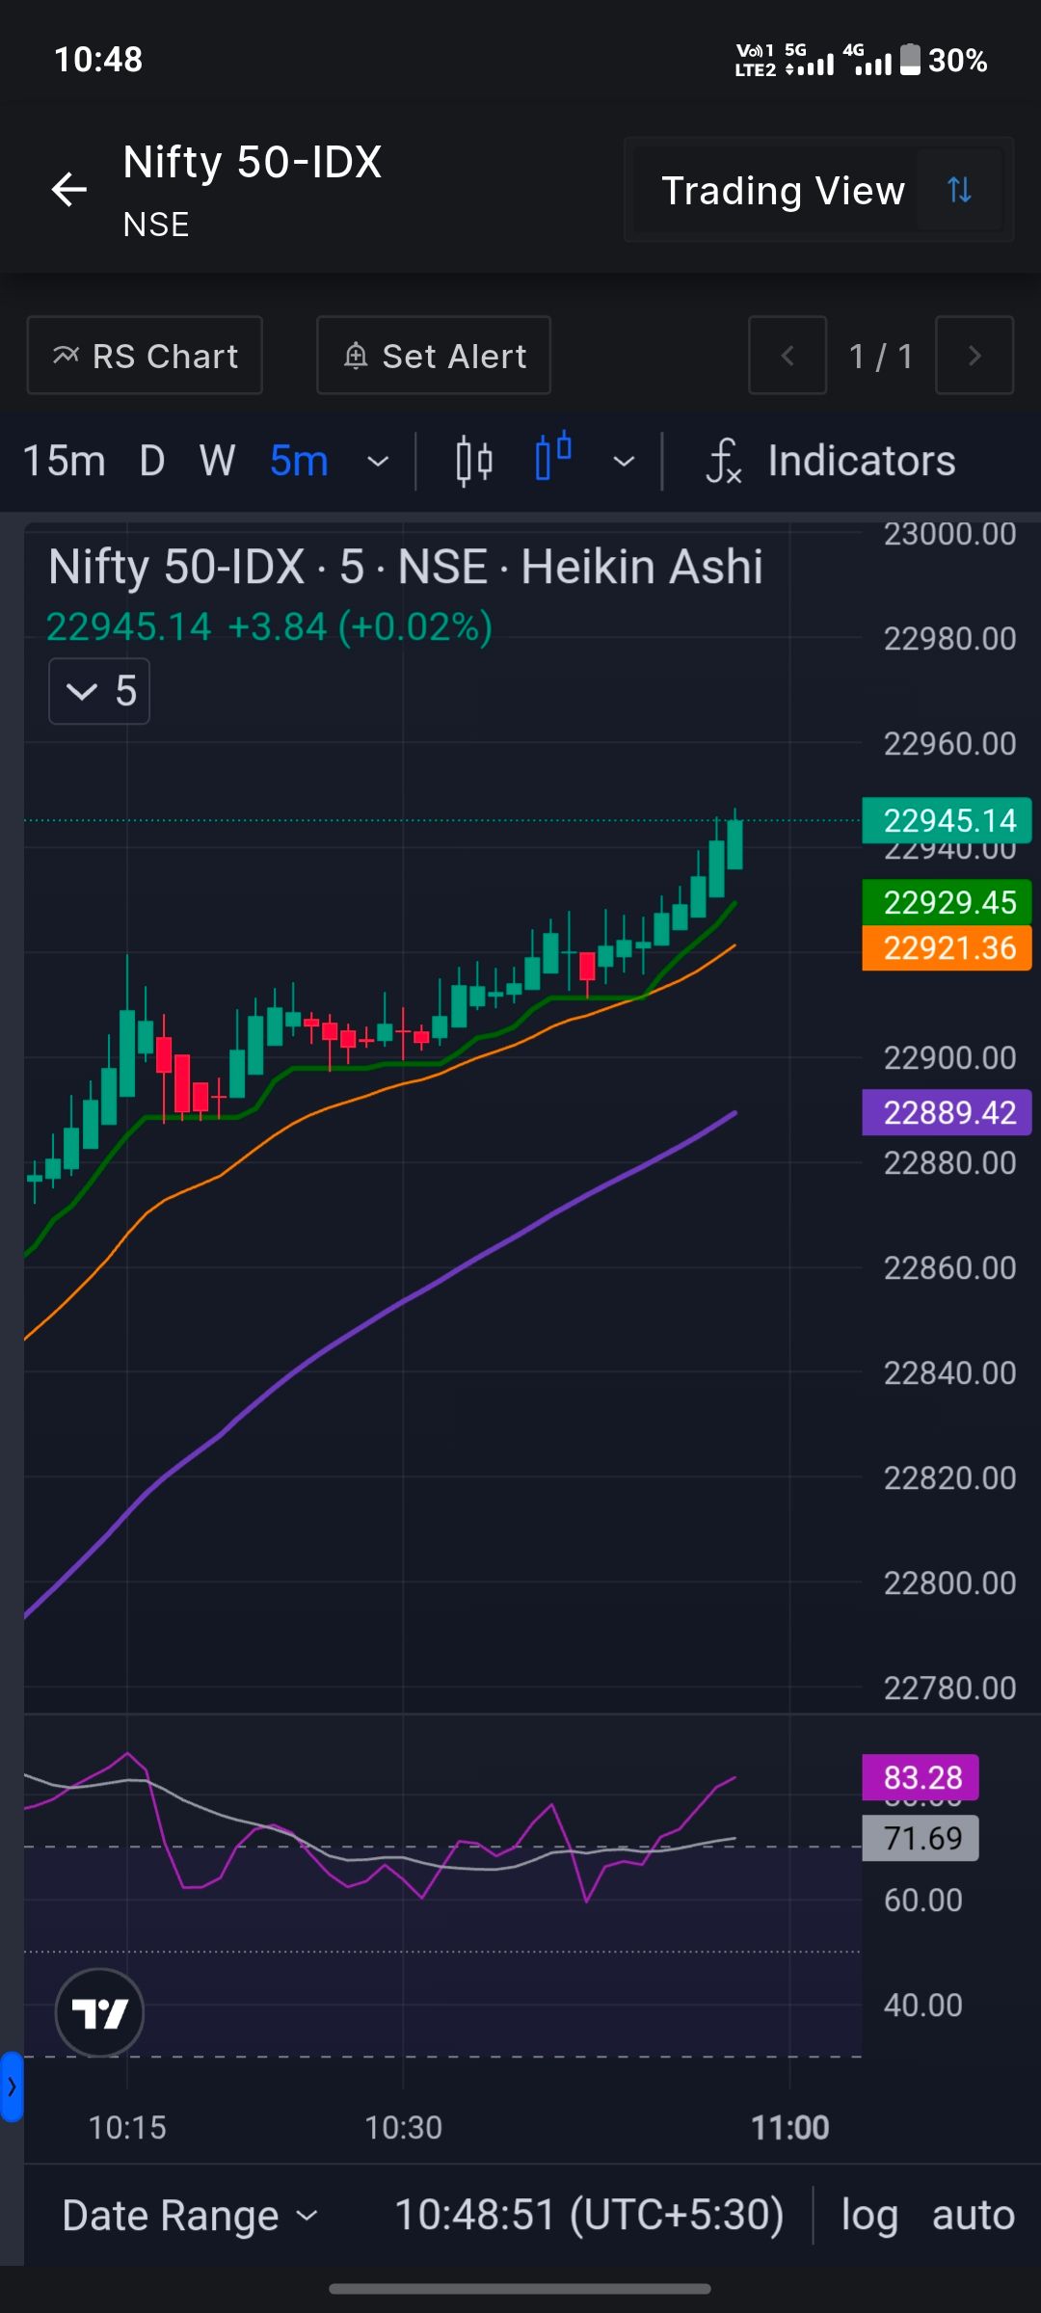
Task: Toggle log scale
Action: [x=869, y=2215]
